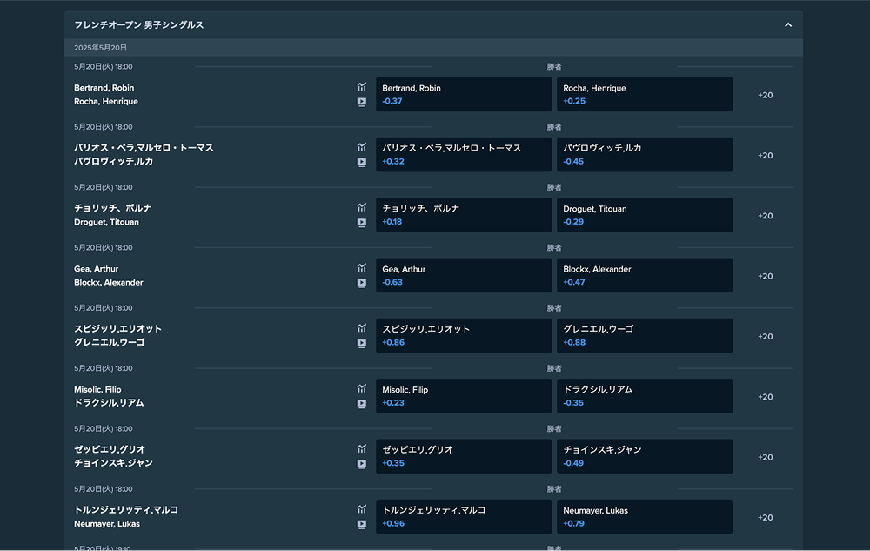Screen dimensions: 870x551
Task: Open live stream icon for Gea vs Blockx
Action: coord(362,283)
